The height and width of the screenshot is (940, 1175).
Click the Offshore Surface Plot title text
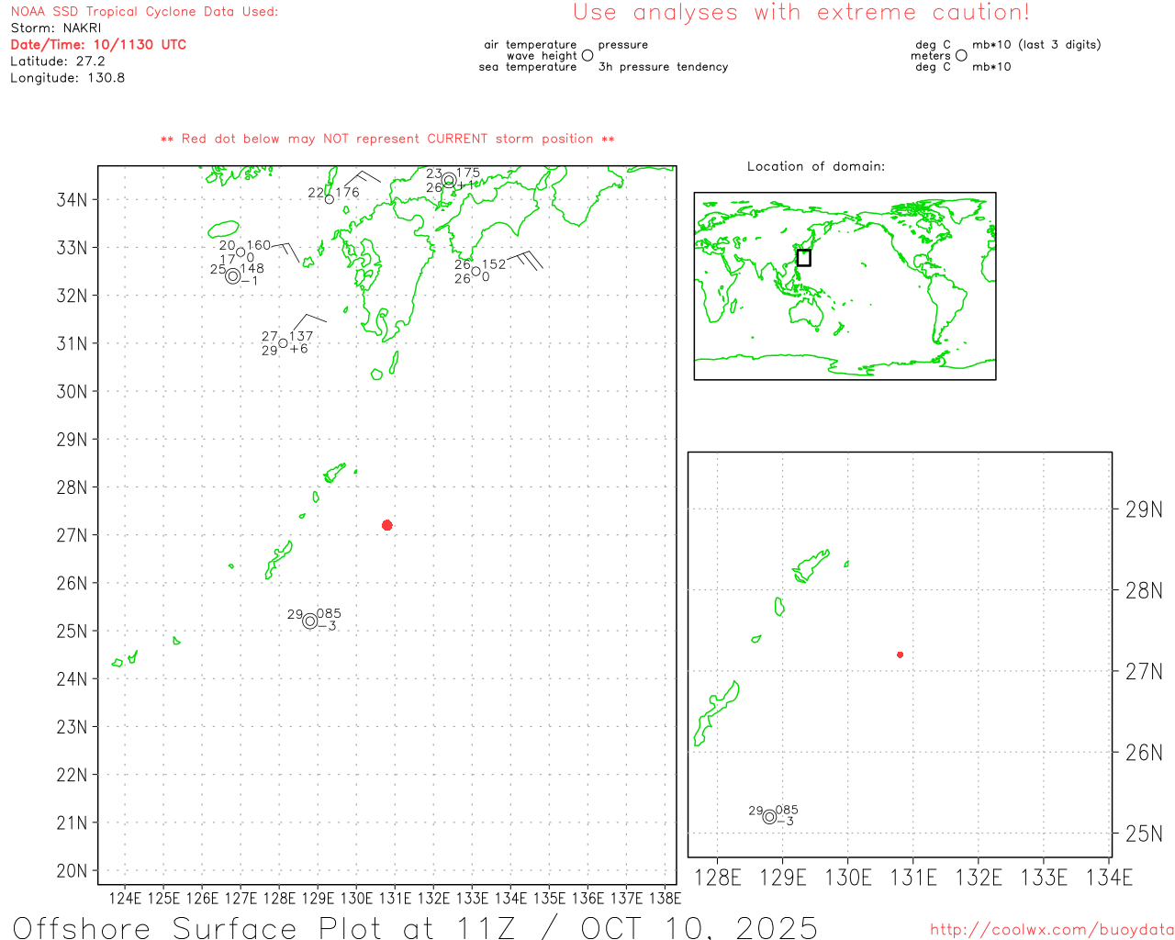[415, 927]
